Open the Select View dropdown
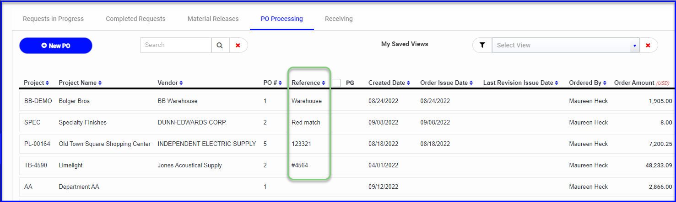The image size is (676, 202). coord(566,45)
